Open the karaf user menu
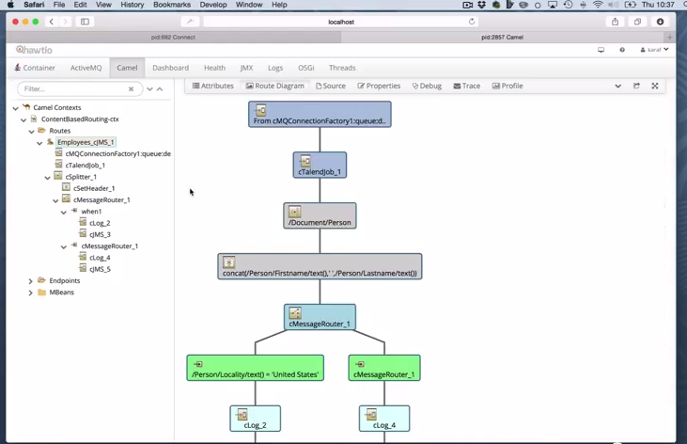The height and width of the screenshot is (444, 687). [655, 50]
